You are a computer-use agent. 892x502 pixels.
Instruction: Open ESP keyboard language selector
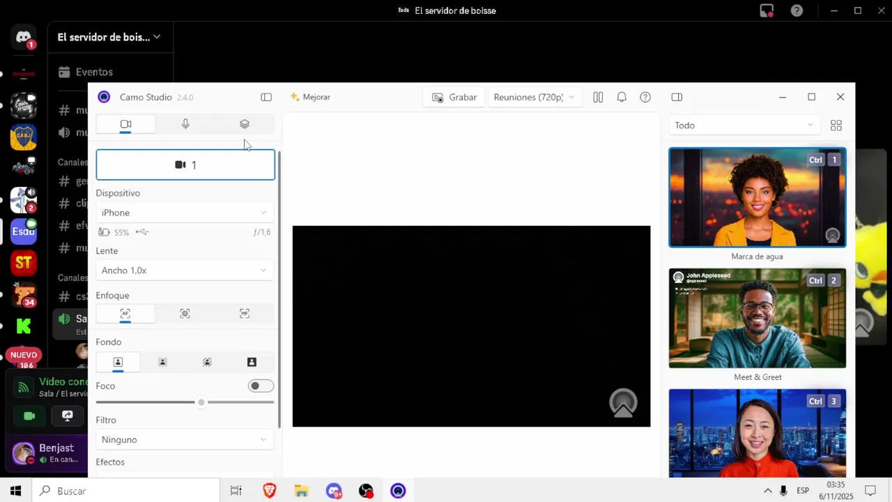click(x=803, y=491)
